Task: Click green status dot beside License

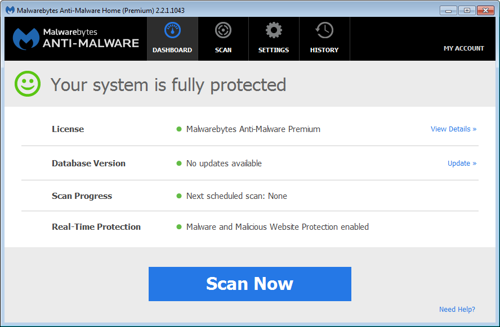Action: click(x=179, y=129)
